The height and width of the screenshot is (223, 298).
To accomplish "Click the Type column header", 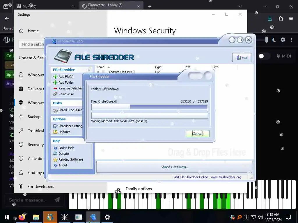I will click(158, 67).
